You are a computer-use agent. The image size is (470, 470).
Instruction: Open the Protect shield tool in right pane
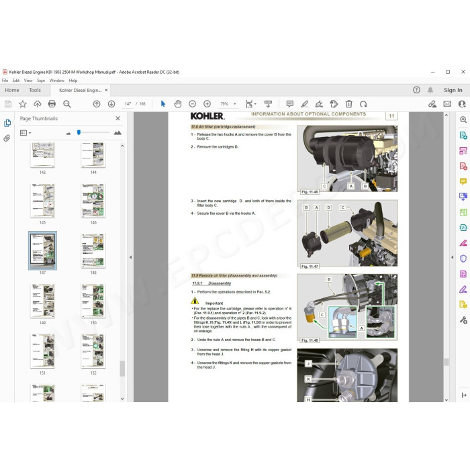click(x=463, y=258)
